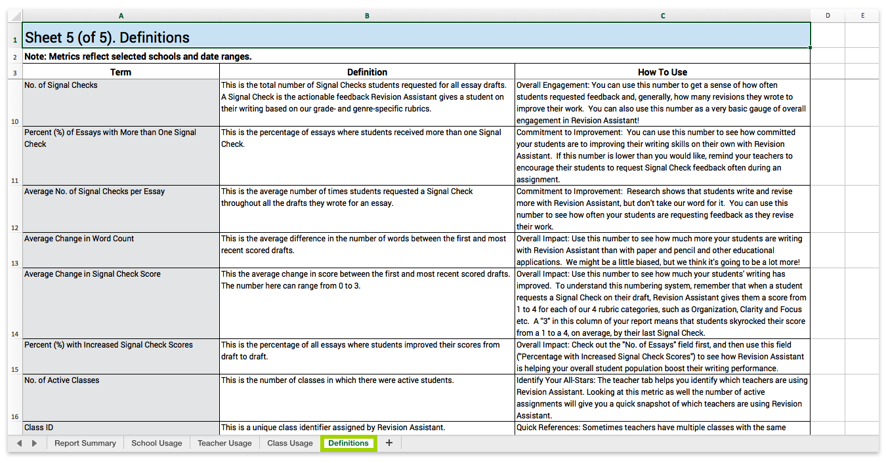Click the 'Quick References' how-to-use cell

tap(663, 428)
